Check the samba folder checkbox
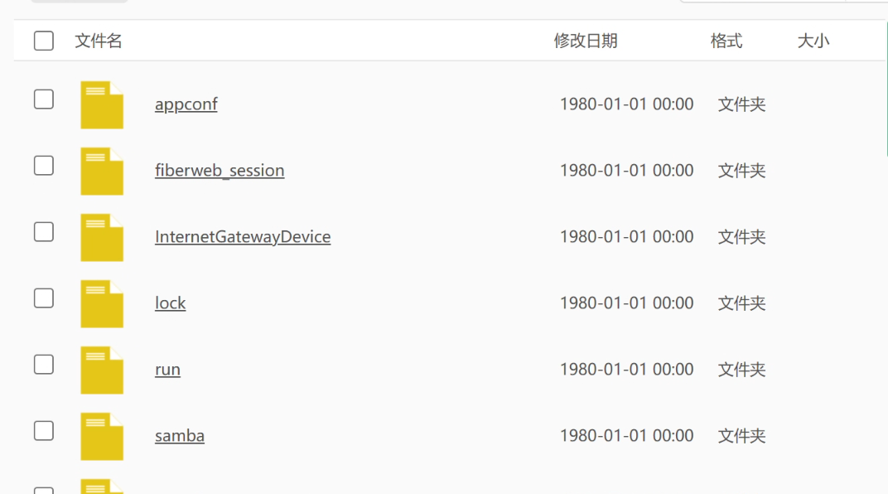This screenshot has height=494, width=888. point(44,431)
